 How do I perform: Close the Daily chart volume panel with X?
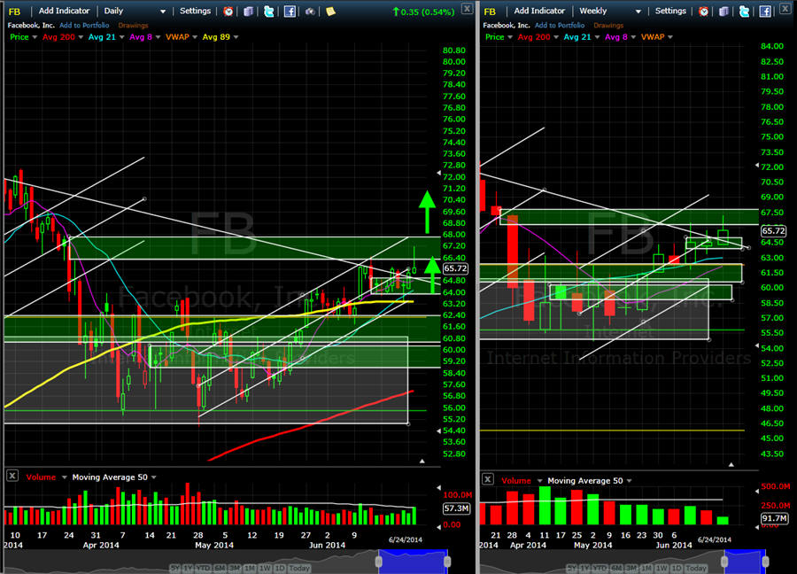(x=12, y=476)
